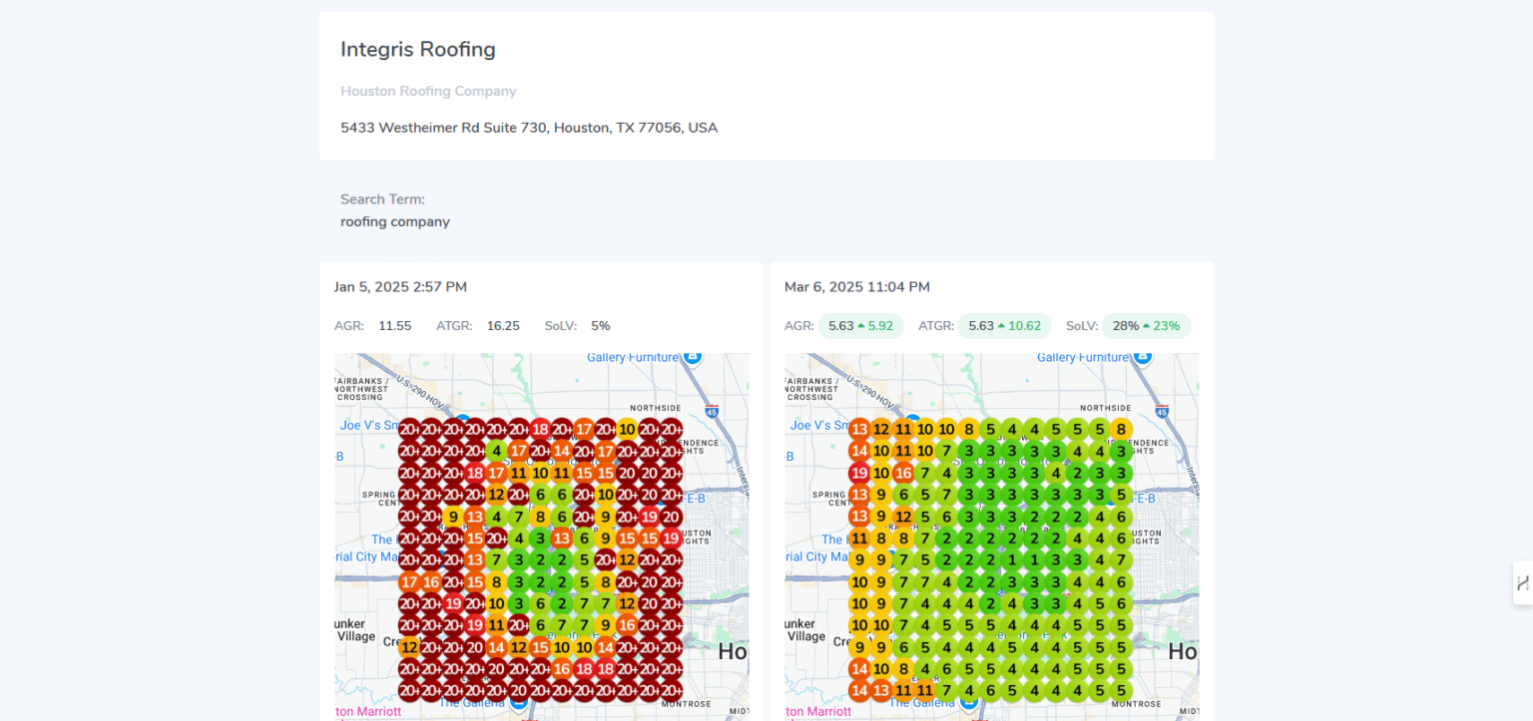Click The Galleria marker on the January map
Screen dimensions: 1533x721
click(518, 702)
